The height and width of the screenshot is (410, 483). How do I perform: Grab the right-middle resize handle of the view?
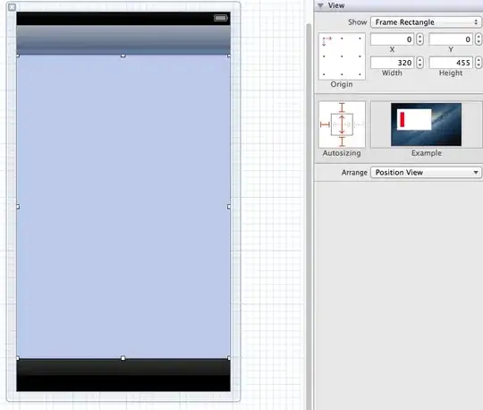coord(229,207)
